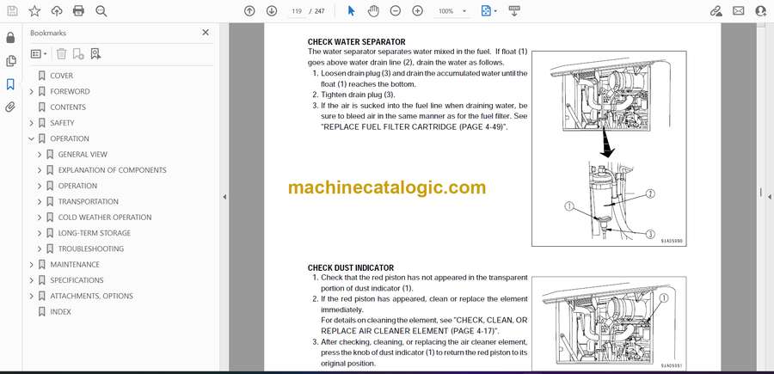Viewport: 774px width, 374px height.
Task: Expand LONG-TERM STORAGE bookmark
Action: [x=40, y=233]
